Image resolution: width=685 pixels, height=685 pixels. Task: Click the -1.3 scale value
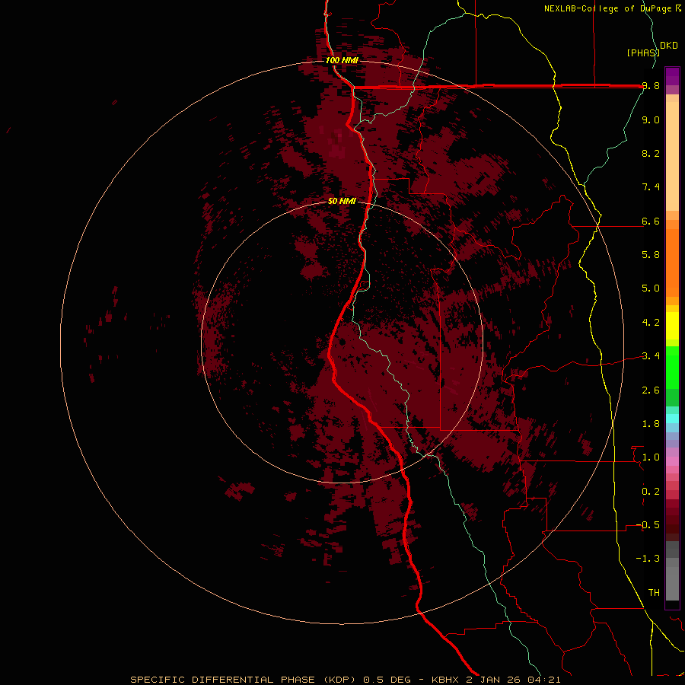(648, 559)
